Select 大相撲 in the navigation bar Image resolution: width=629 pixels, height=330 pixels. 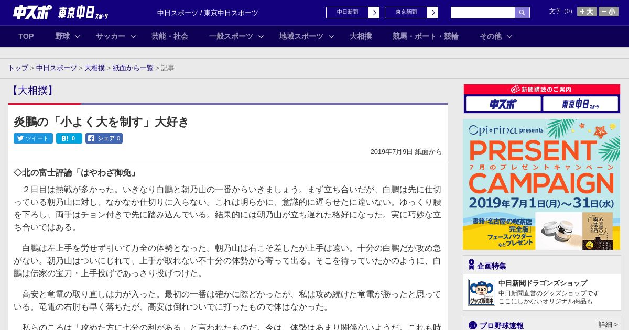(361, 36)
